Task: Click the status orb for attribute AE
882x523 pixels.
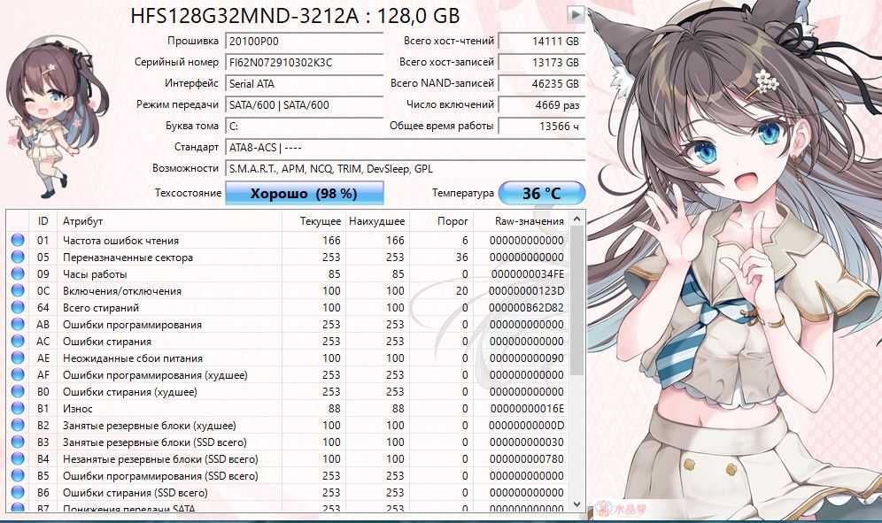Action: (18, 358)
